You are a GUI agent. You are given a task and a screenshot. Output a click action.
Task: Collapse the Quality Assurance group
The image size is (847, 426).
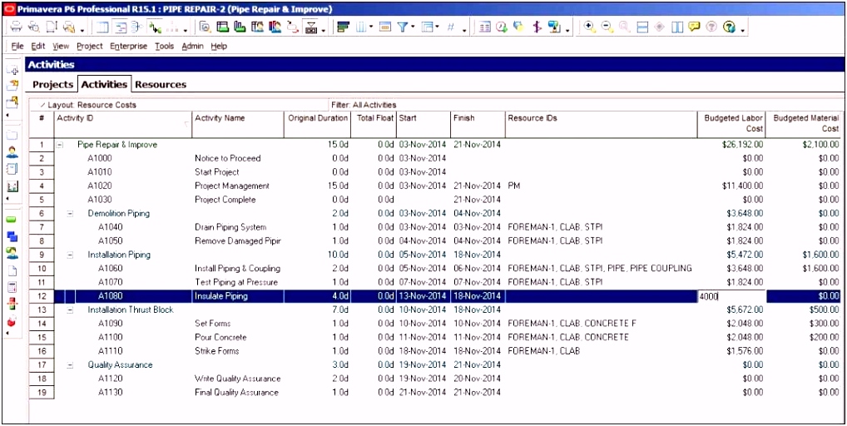pos(70,365)
